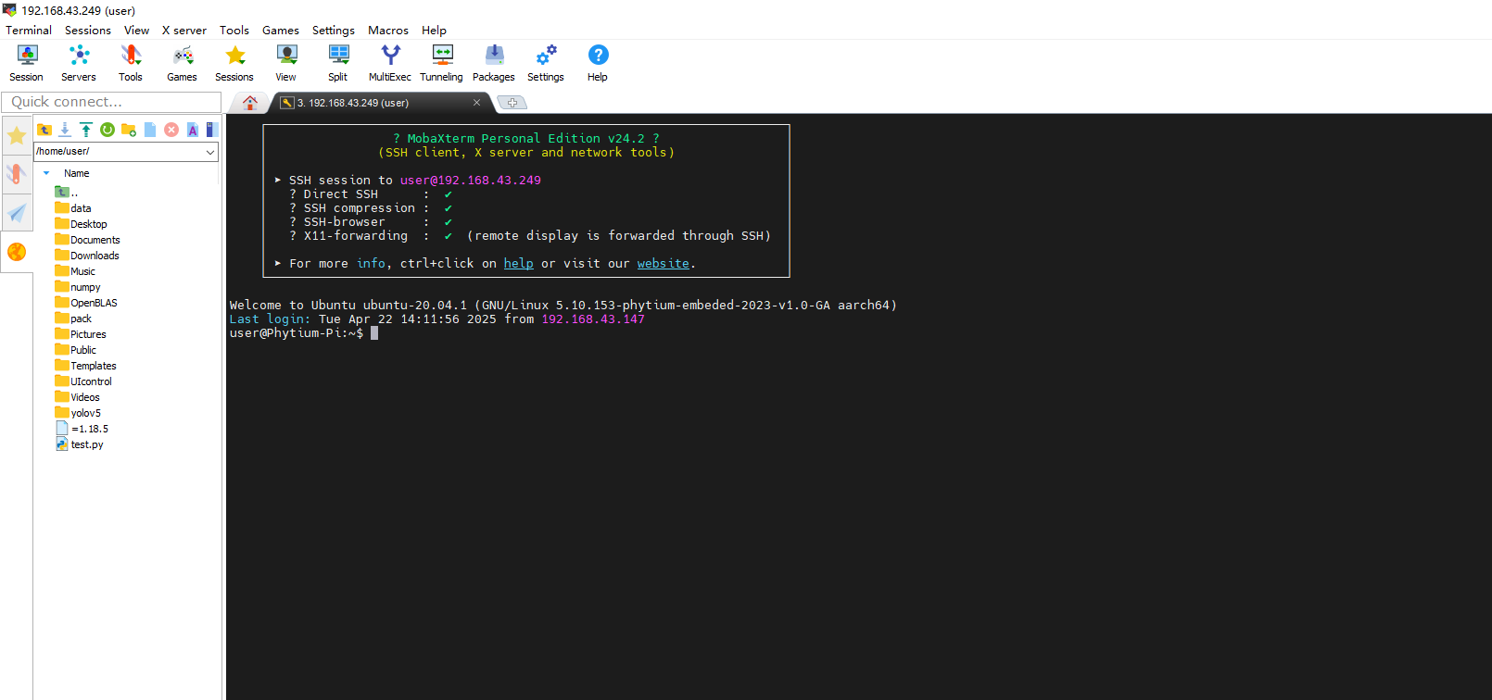Select the pack folder
1492x700 pixels.
73,319
